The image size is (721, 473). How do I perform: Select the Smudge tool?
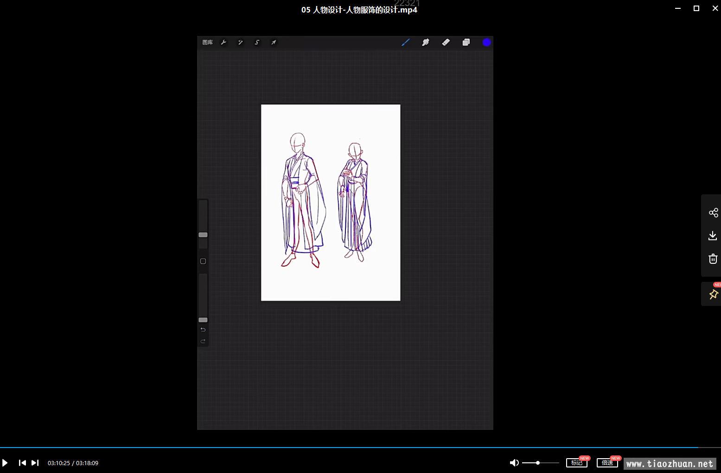(426, 43)
